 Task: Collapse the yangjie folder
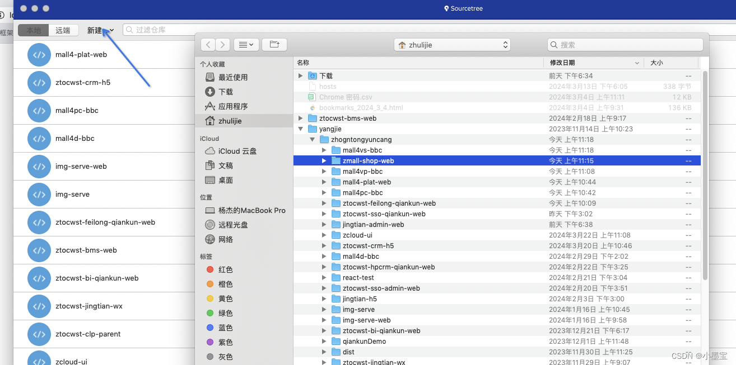click(x=301, y=129)
